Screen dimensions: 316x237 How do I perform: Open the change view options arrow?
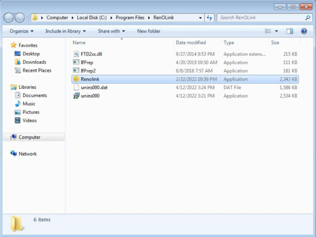click(x=276, y=31)
